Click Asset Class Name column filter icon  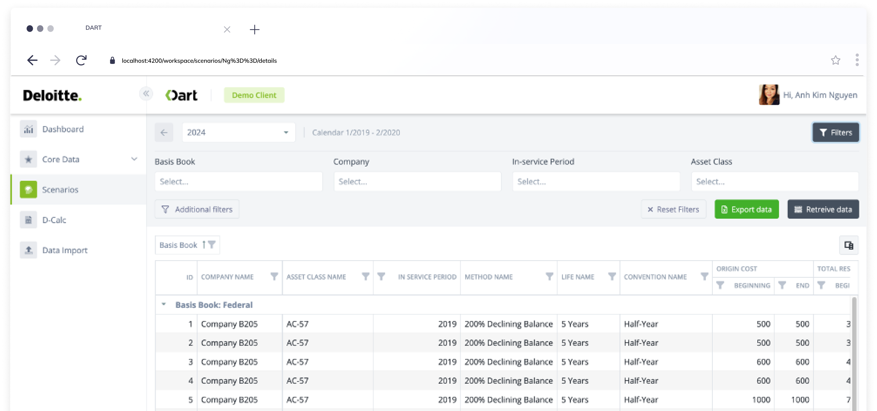(x=365, y=276)
